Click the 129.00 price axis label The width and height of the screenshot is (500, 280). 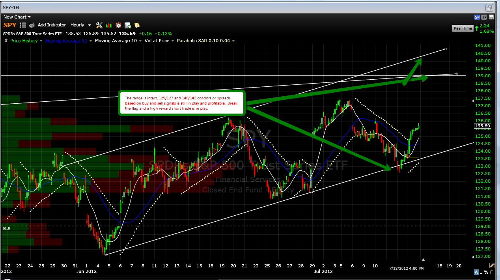pos(482,226)
